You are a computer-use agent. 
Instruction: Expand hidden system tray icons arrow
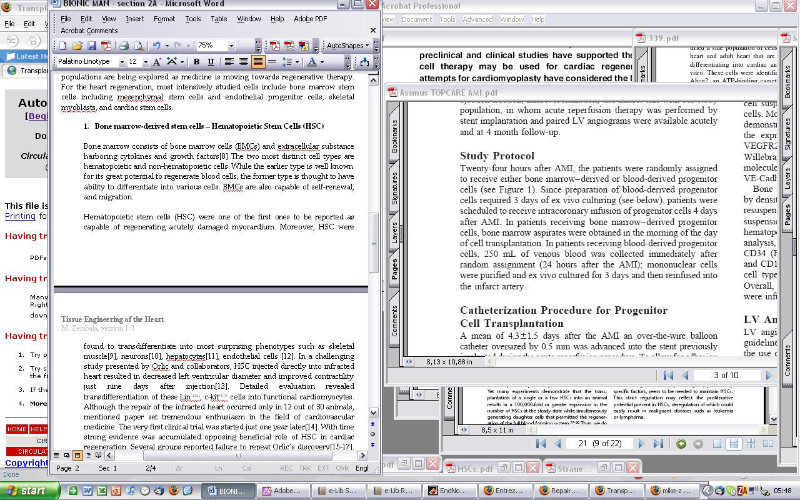707,491
